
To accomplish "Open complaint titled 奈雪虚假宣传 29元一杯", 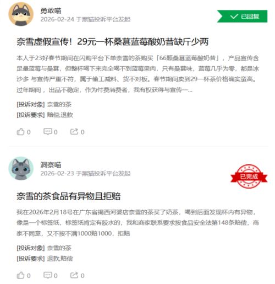I will (x=113, y=42).
